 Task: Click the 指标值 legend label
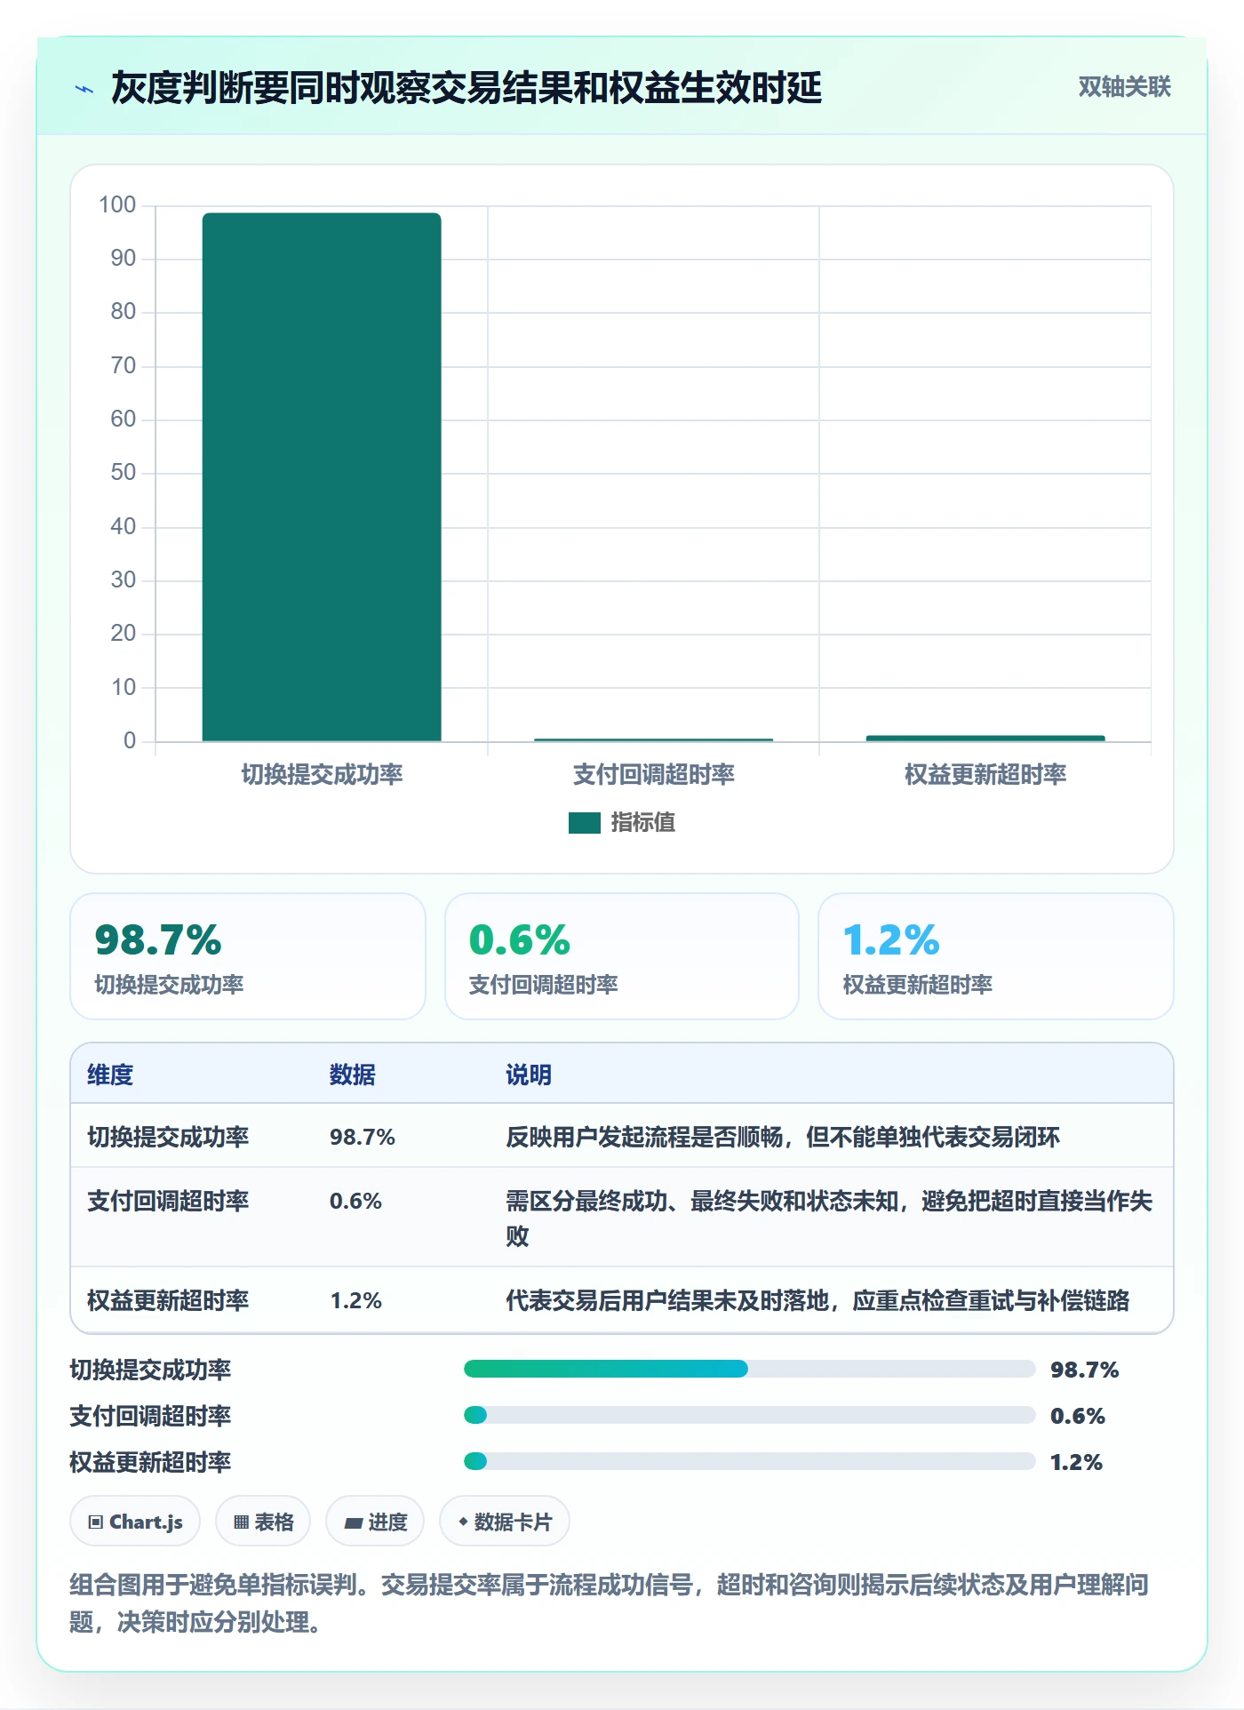[x=643, y=823]
